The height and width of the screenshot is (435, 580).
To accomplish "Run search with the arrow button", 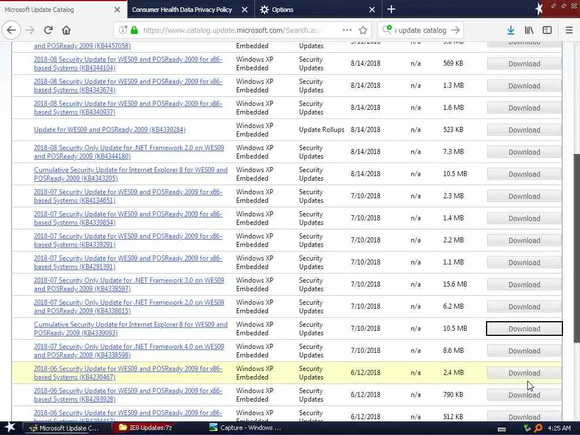I will (455, 31).
